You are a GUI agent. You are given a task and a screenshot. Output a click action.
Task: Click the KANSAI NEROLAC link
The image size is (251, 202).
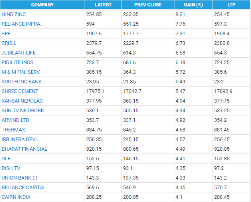tap(22, 101)
